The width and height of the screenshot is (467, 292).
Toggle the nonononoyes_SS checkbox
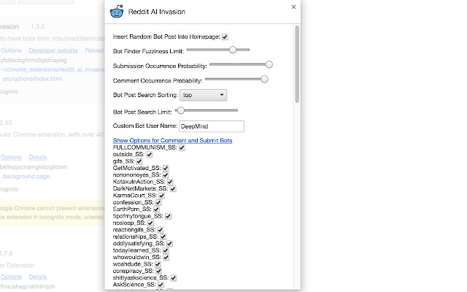click(166, 175)
